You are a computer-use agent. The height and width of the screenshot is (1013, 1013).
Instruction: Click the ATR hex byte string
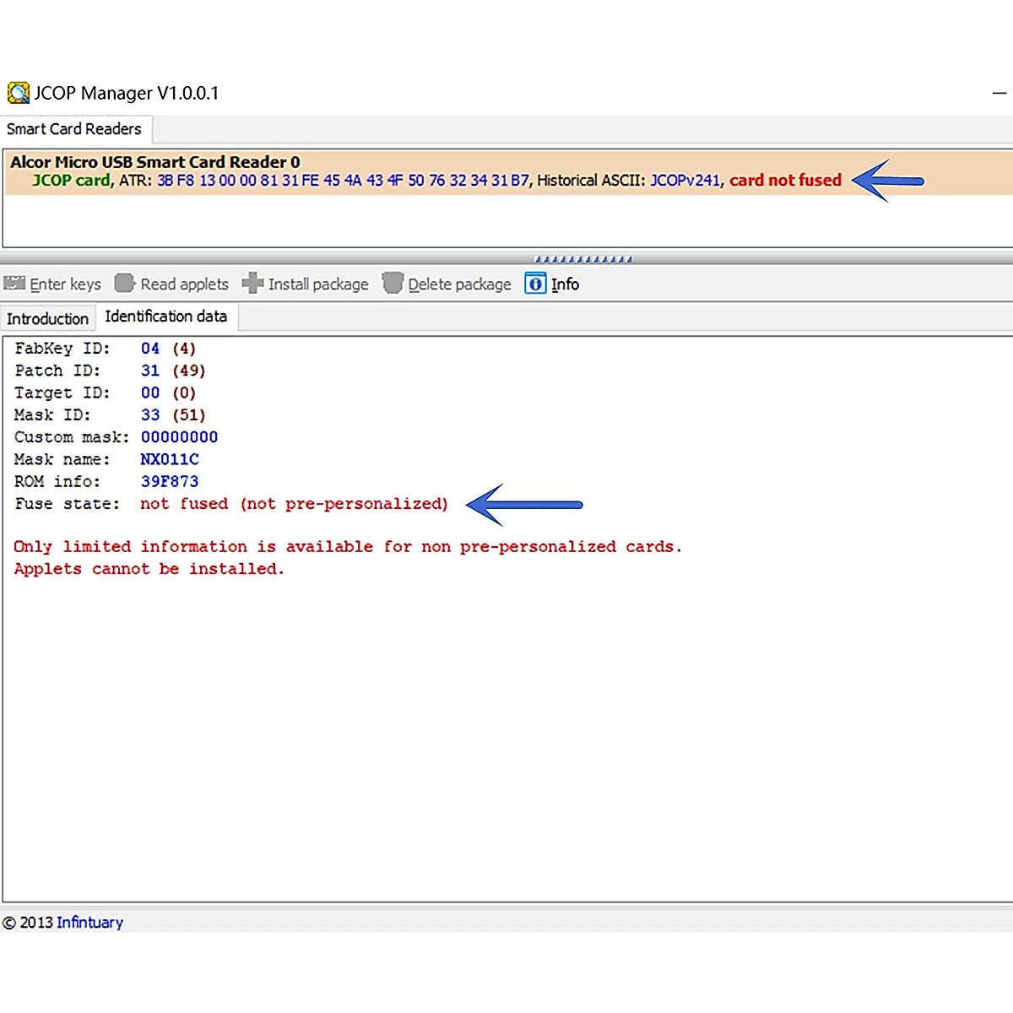pos(343,181)
